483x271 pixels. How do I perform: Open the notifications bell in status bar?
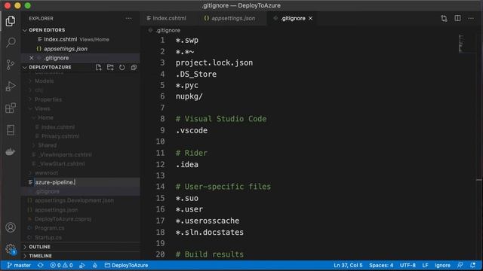[473, 265]
